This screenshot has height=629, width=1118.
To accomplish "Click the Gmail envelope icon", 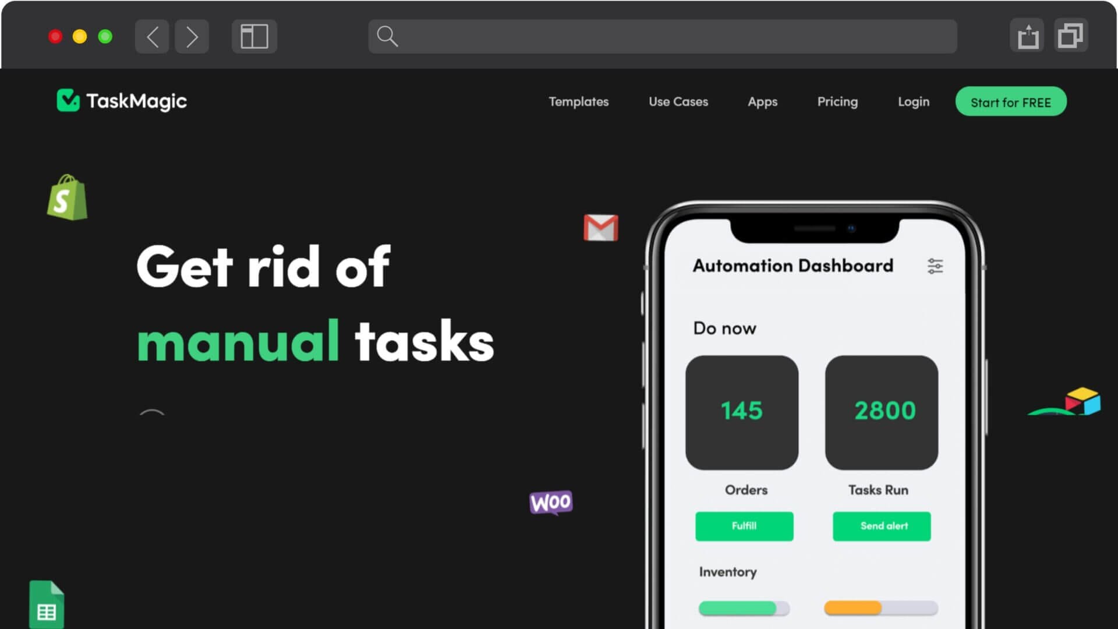I will pos(600,228).
